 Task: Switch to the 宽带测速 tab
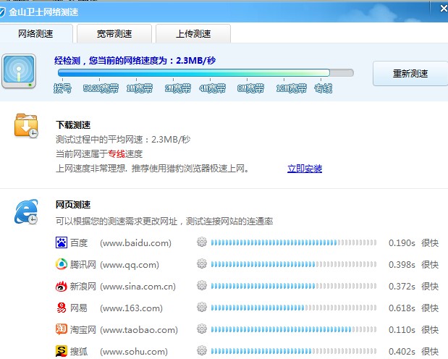click(114, 34)
